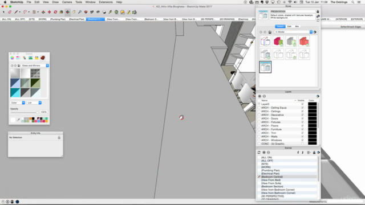The width and height of the screenshot is (365, 205).
Task: Pick the Line pencil tool
Action: [16, 12]
